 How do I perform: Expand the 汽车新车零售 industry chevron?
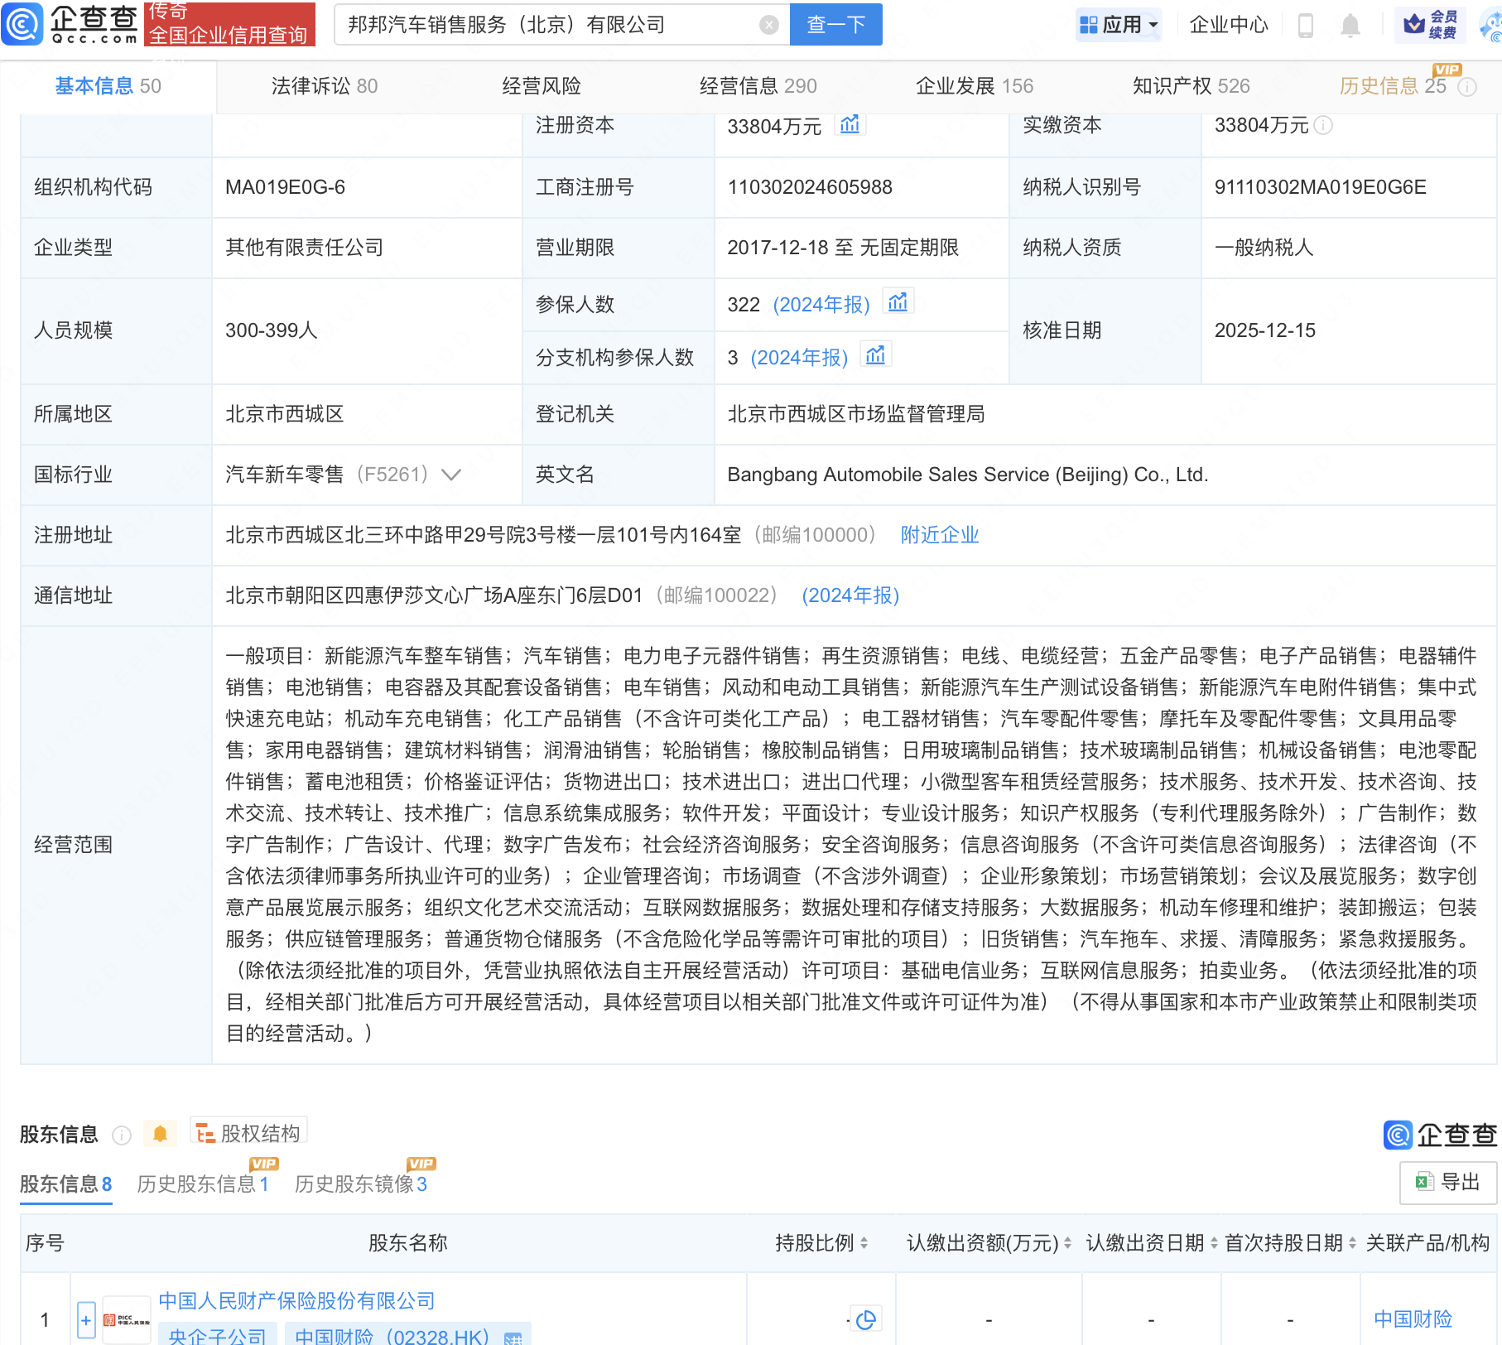[451, 475]
